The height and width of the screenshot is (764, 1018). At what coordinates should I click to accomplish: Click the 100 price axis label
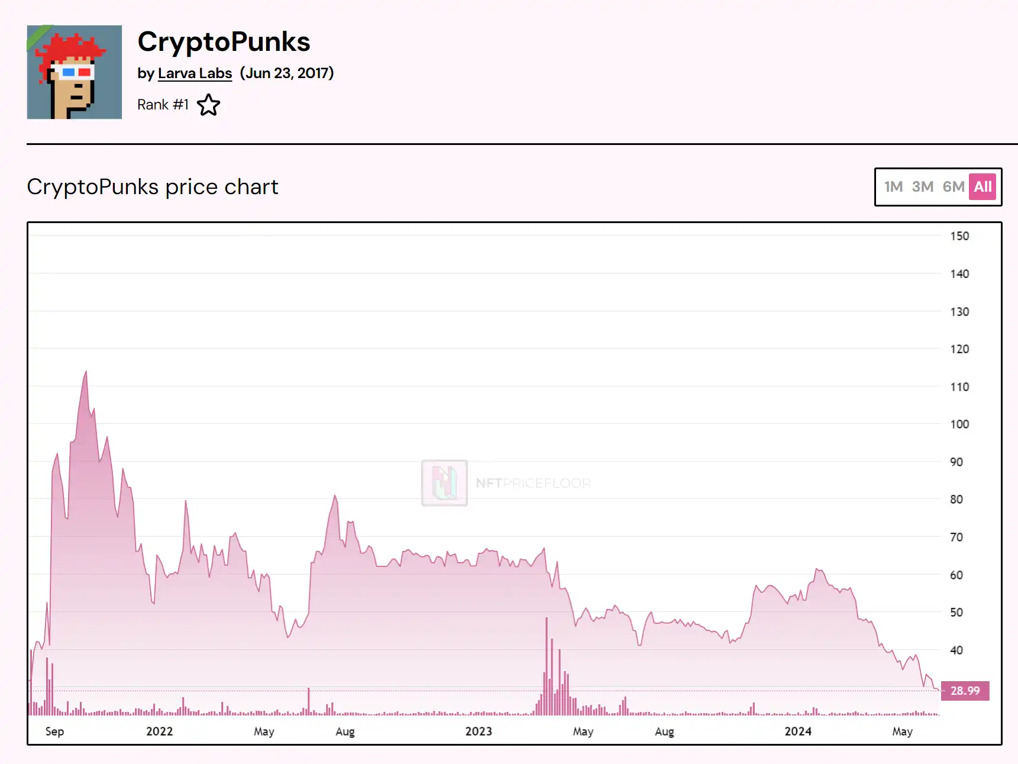pos(959,424)
